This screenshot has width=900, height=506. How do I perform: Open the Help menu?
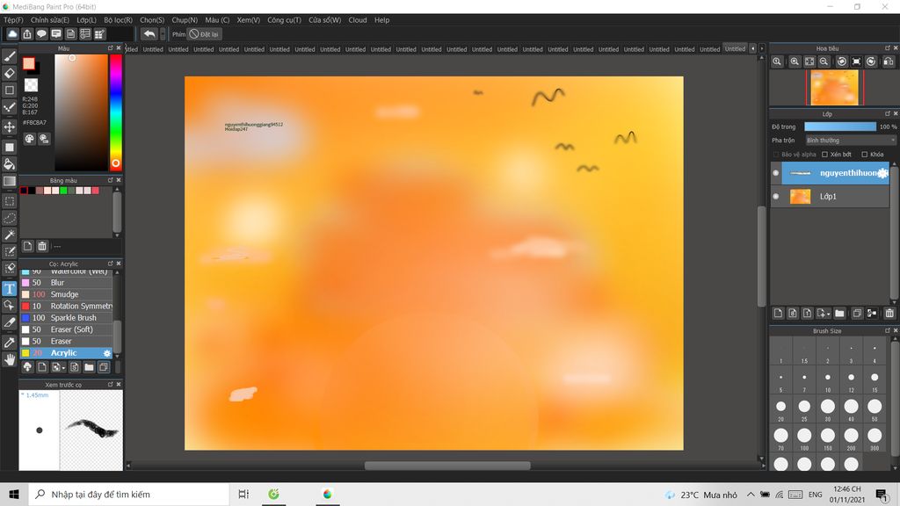click(381, 20)
